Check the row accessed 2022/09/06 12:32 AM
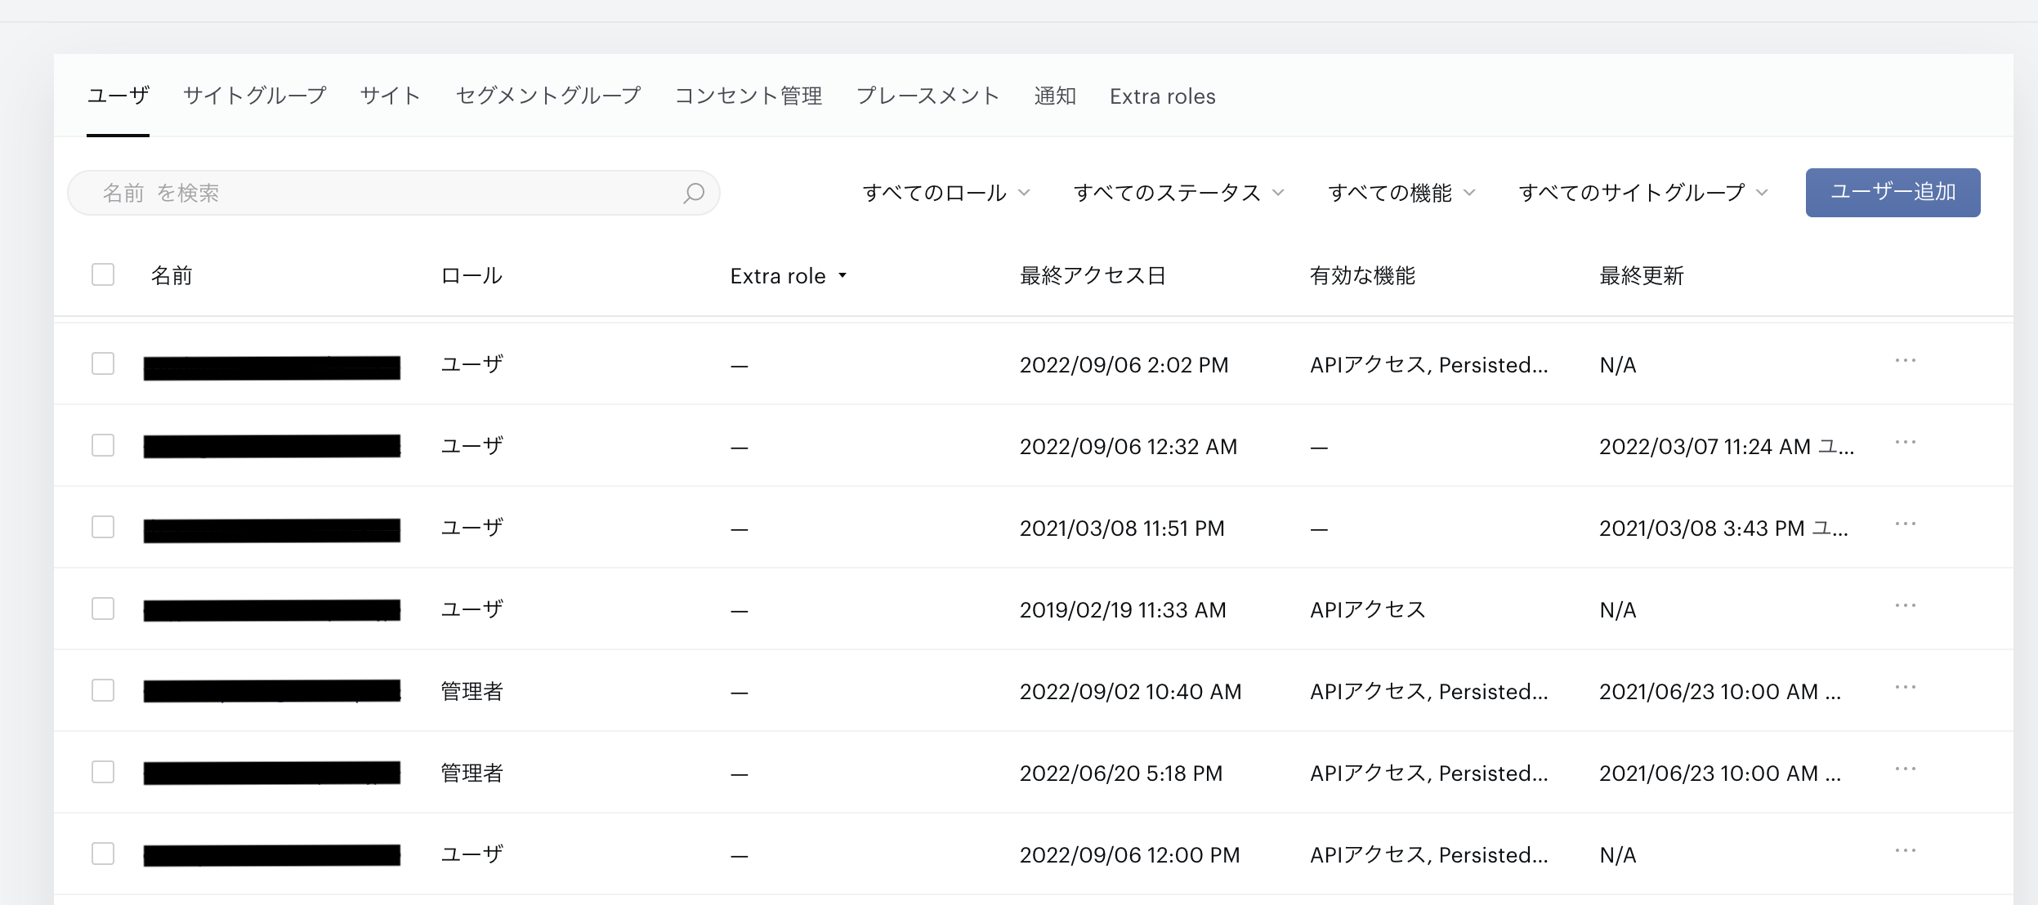2038x905 pixels. tap(103, 445)
